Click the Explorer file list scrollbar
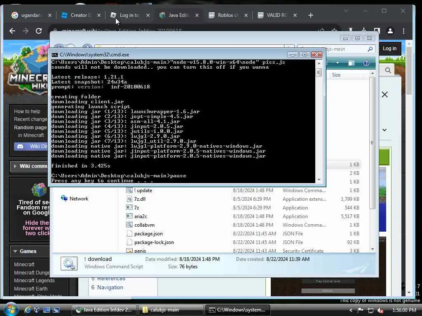Image resolution: width=422 pixels, height=316 pixels. 373,142
